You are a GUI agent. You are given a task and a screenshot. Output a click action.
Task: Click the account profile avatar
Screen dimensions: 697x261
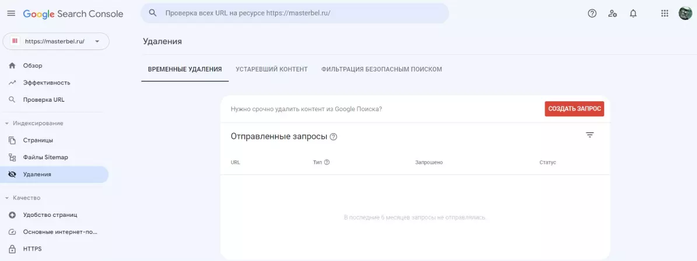coord(685,13)
